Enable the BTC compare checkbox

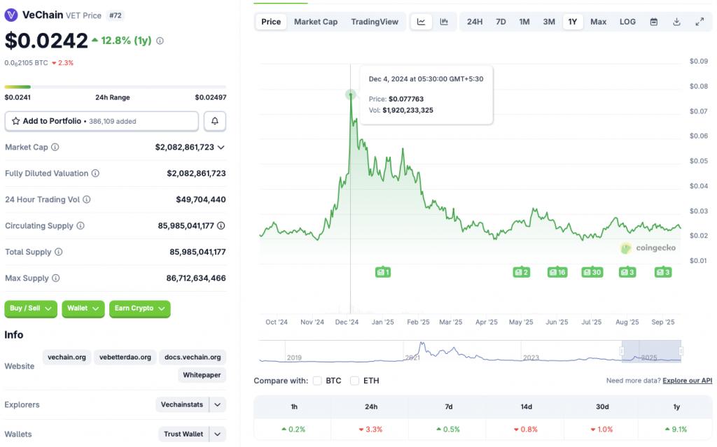[317, 381]
